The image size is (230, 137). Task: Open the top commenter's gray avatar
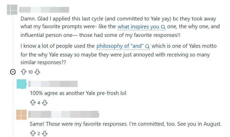coord(12,10)
